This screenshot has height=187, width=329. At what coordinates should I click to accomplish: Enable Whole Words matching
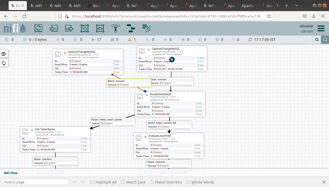pyautogui.click(x=188, y=182)
